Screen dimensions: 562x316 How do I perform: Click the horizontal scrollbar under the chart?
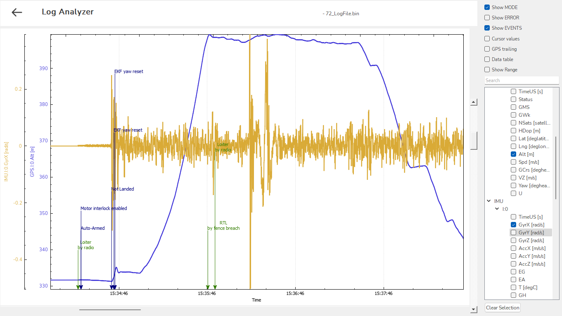point(110,309)
